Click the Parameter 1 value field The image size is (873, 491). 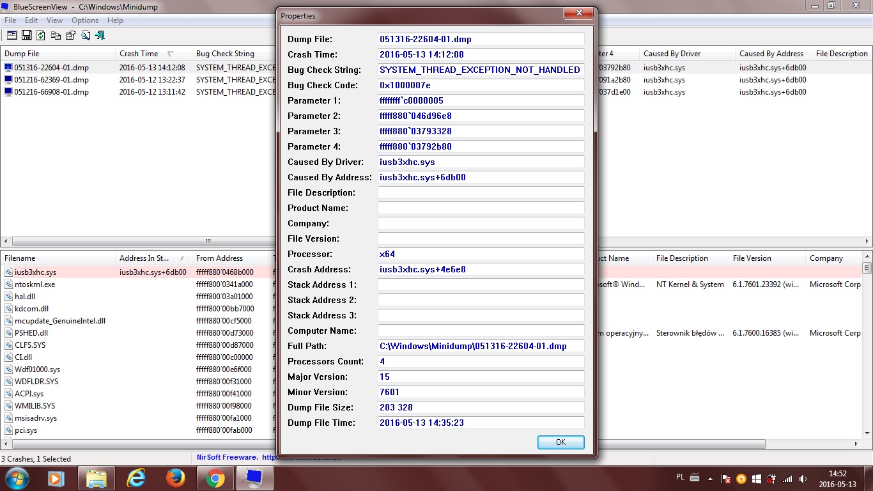(481, 100)
